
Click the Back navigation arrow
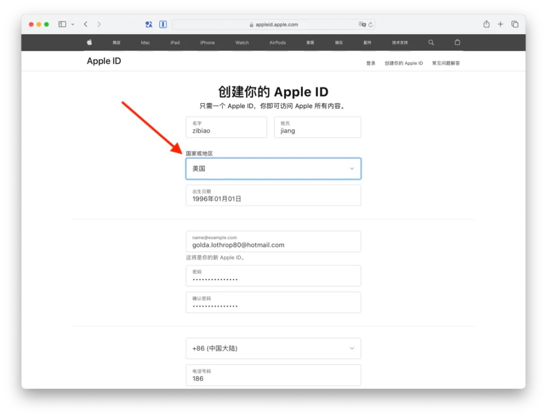86,24
